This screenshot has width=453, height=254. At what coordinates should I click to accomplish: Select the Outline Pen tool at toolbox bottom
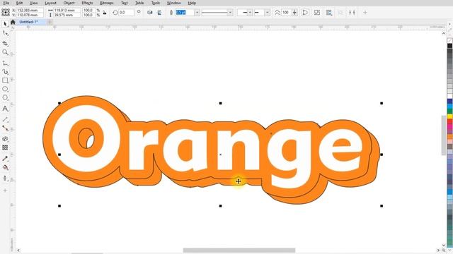(5, 179)
